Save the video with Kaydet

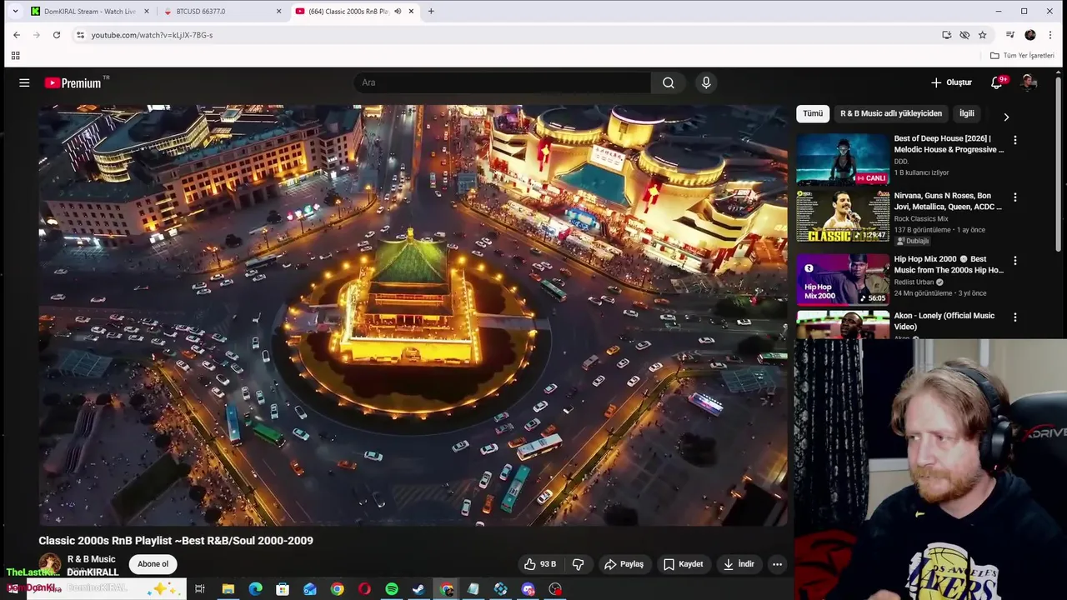[683, 564]
